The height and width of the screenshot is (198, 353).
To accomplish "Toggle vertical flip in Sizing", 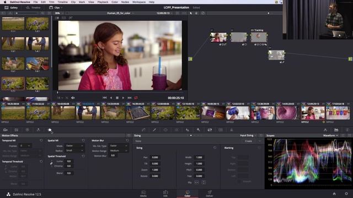I will (x=204, y=183).
